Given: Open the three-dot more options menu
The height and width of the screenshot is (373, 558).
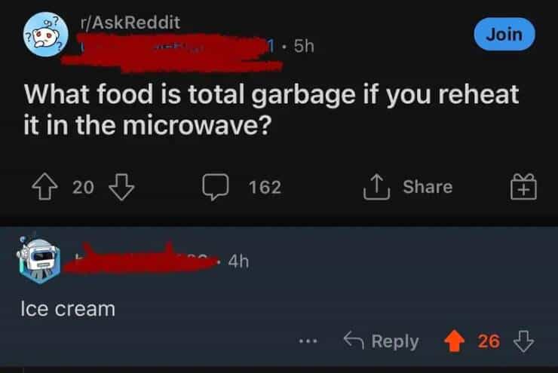Looking at the screenshot, I should pyautogui.click(x=308, y=341).
